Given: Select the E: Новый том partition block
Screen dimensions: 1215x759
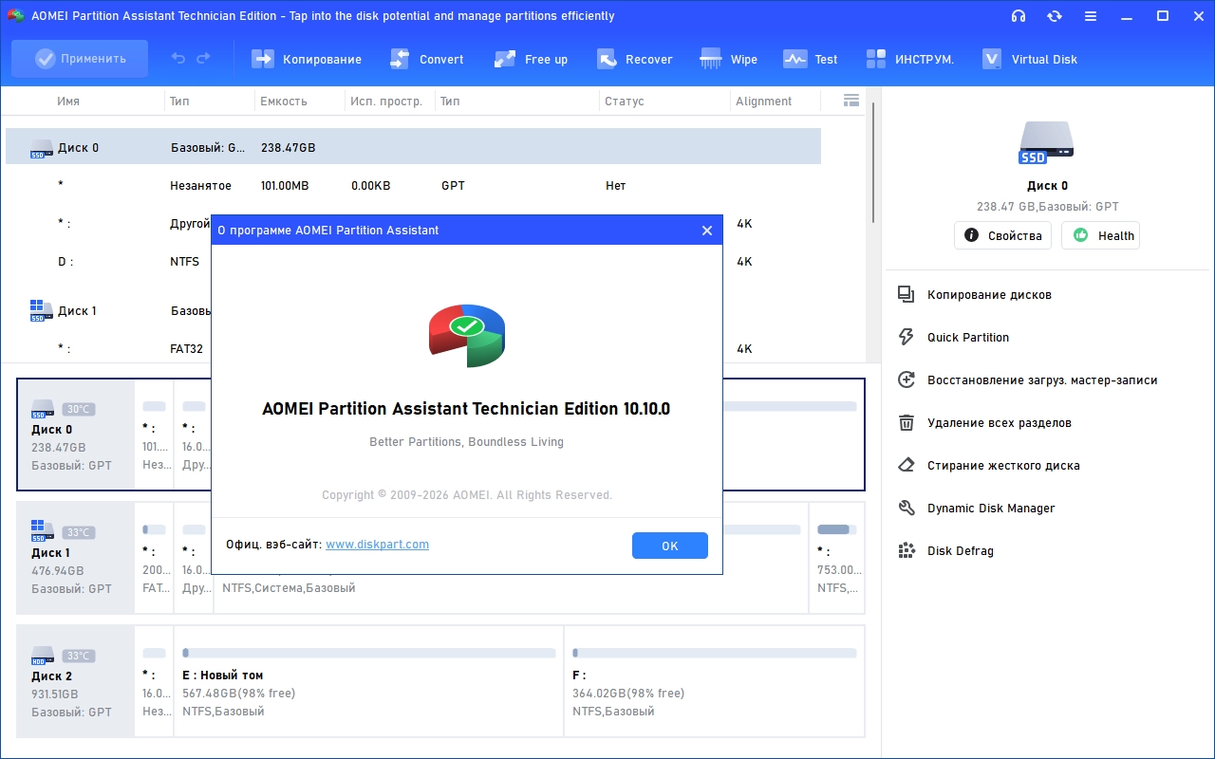Looking at the screenshot, I should tap(368, 680).
